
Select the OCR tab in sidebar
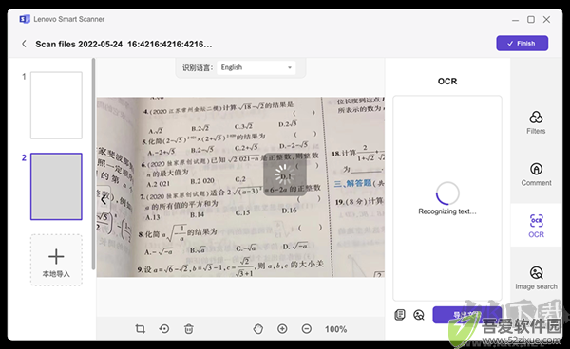point(536,226)
